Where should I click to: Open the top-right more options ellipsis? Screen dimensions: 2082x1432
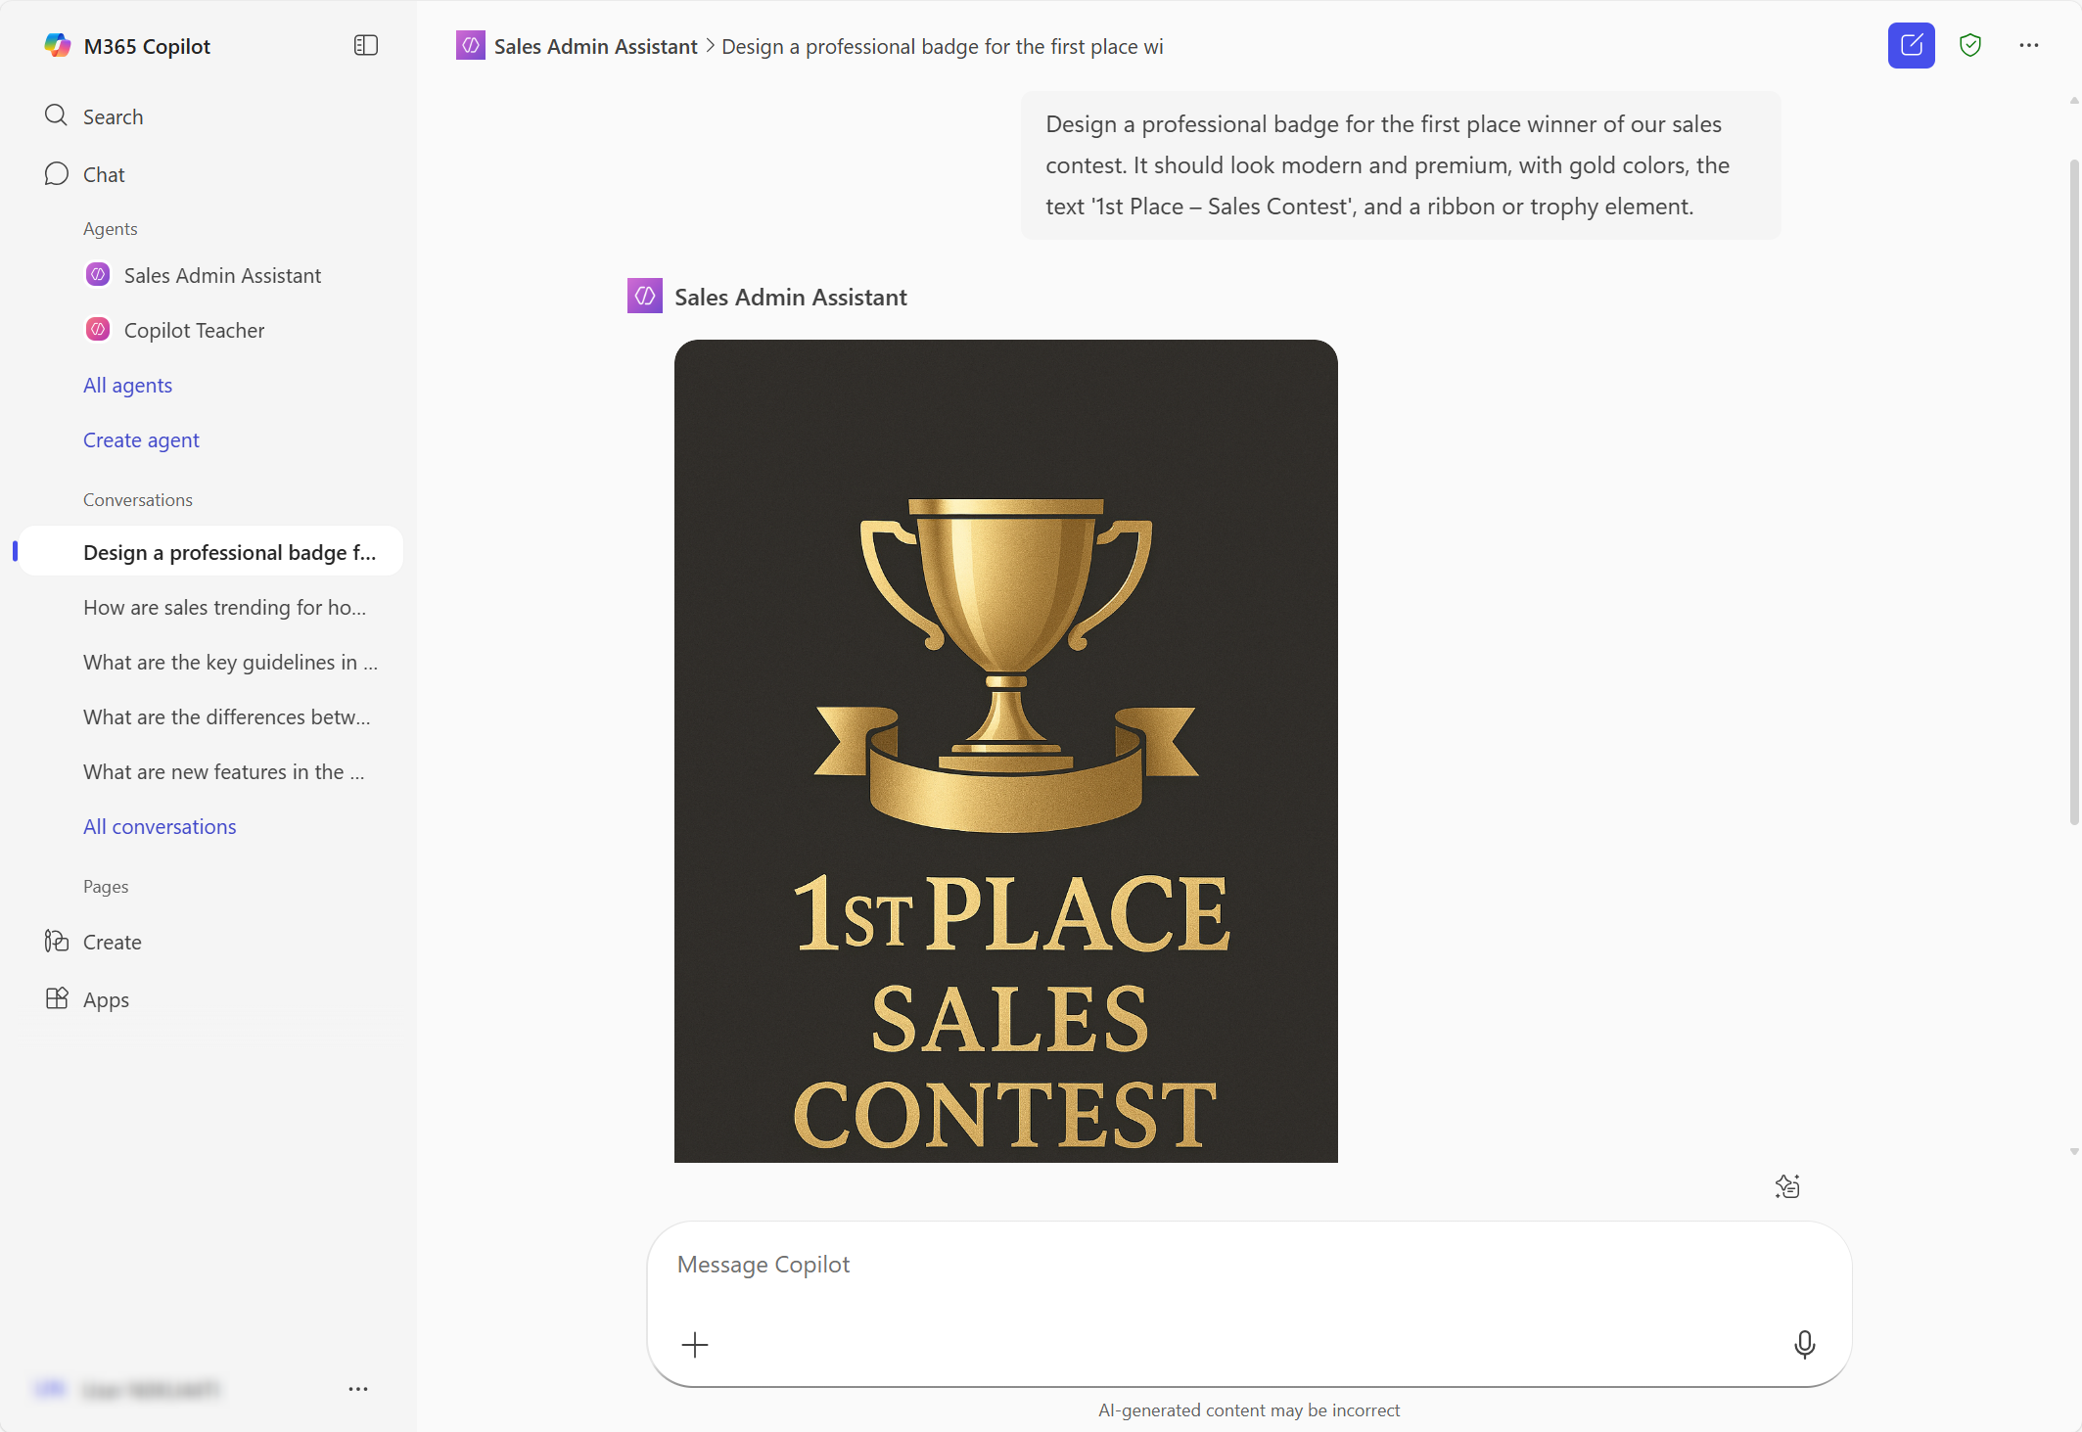point(2028,46)
